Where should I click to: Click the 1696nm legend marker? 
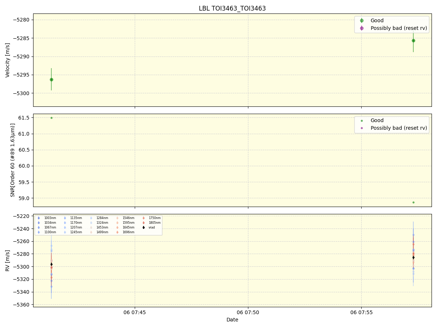117,232
